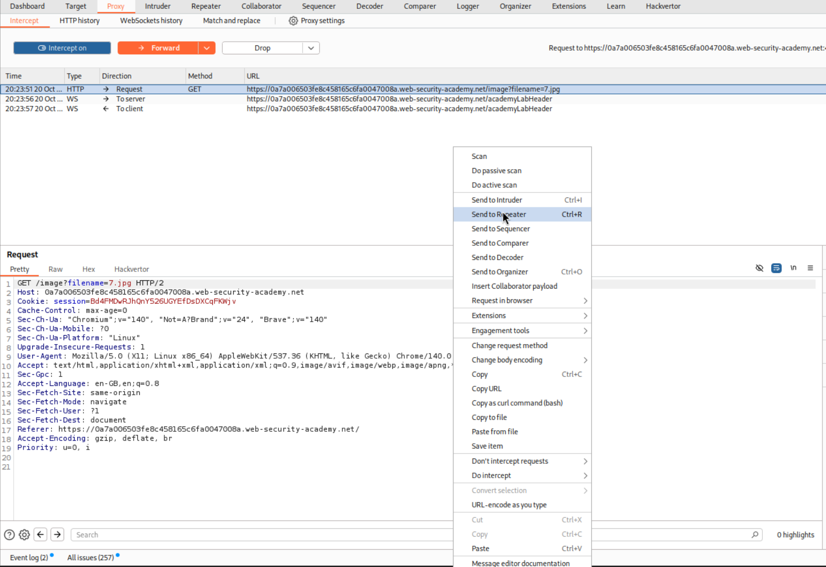Open search settings gear icon
Screen dimensions: 826x567
25,535
